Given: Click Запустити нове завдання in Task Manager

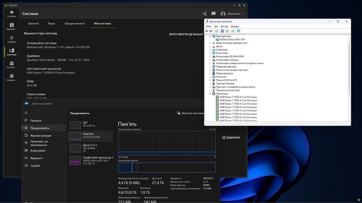Looking at the screenshot, I should coord(190,113).
